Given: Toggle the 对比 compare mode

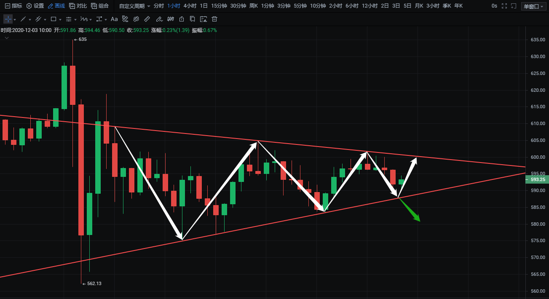Looking at the screenshot, I should (78, 6).
